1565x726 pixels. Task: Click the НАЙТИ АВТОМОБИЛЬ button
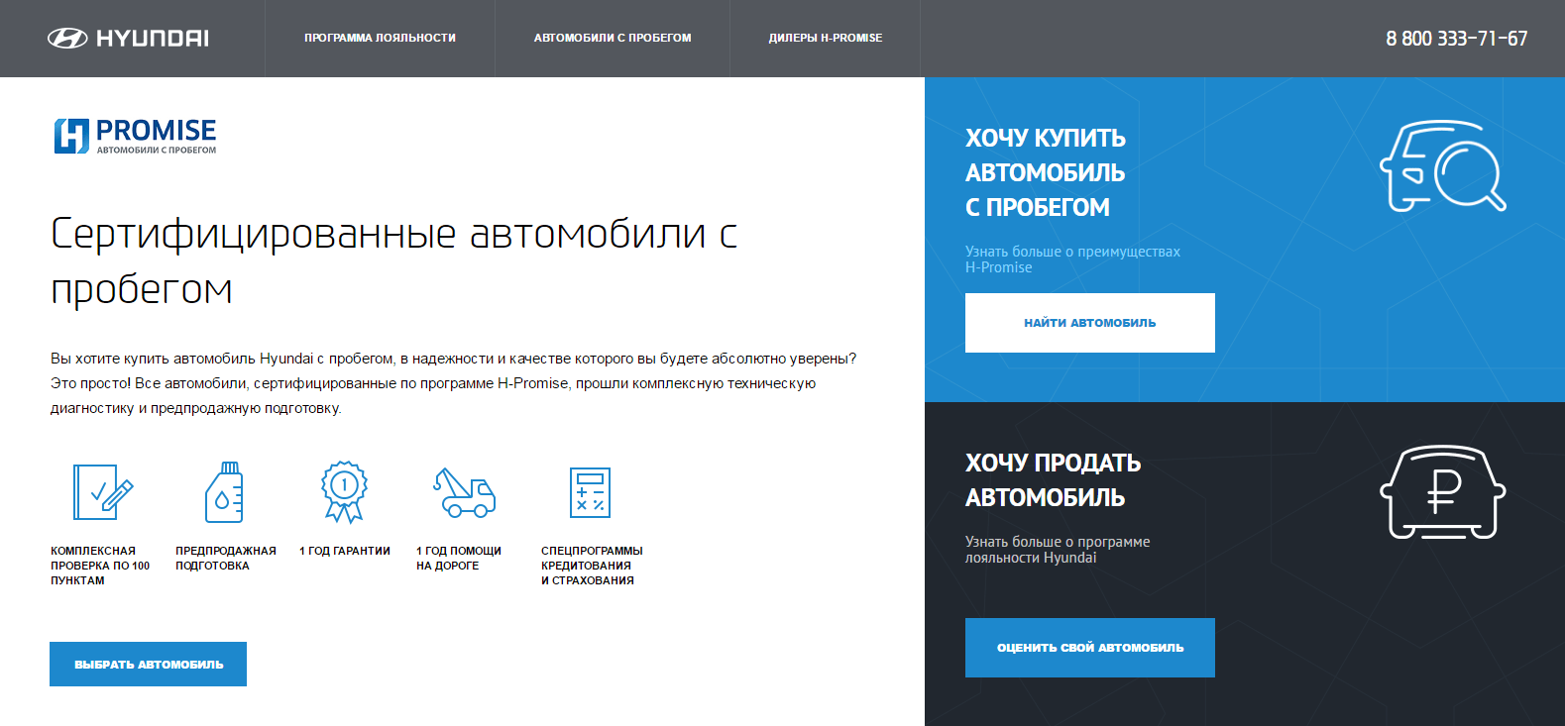[1090, 323]
